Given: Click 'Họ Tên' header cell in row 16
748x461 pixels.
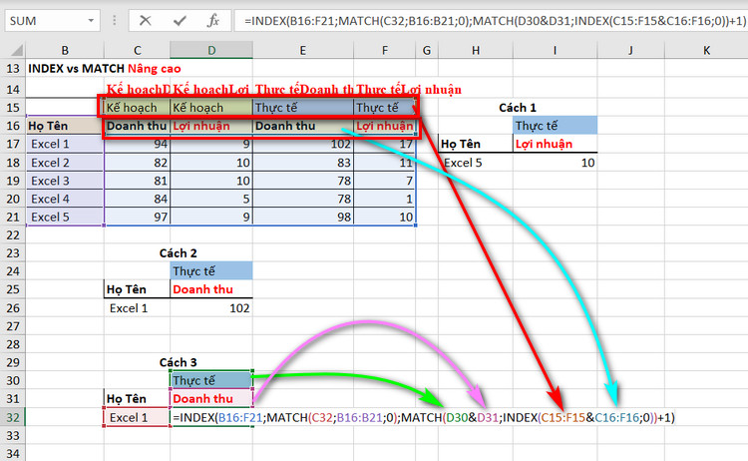Looking at the screenshot, I should pyautogui.click(x=65, y=126).
